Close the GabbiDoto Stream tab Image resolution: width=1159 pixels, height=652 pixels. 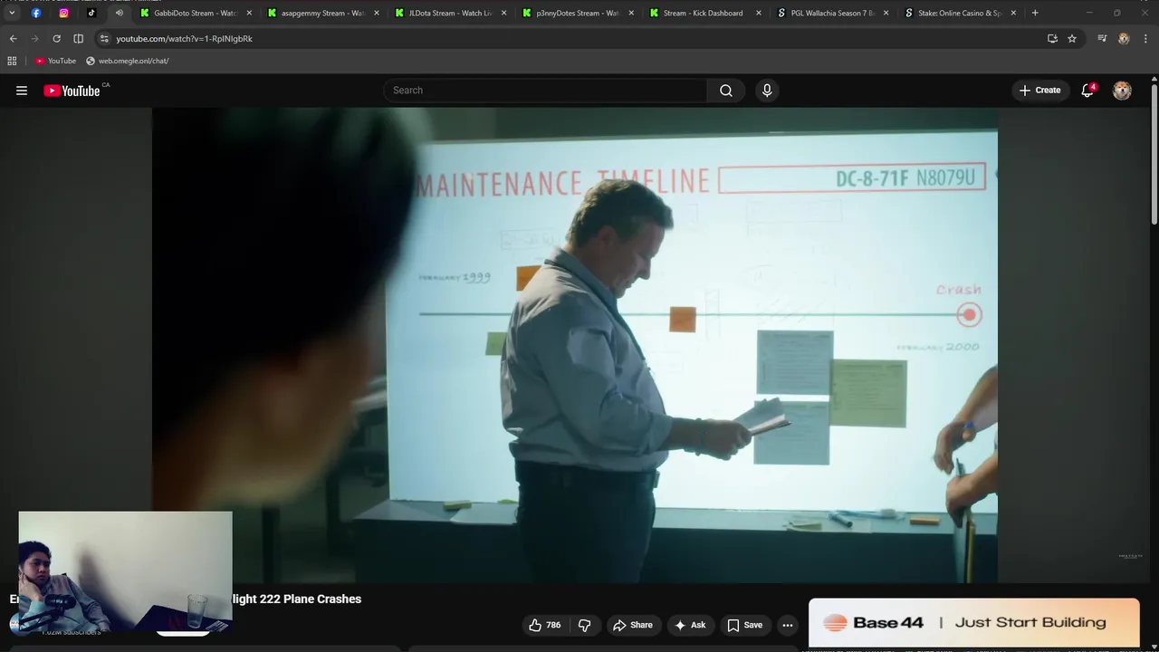(x=249, y=13)
